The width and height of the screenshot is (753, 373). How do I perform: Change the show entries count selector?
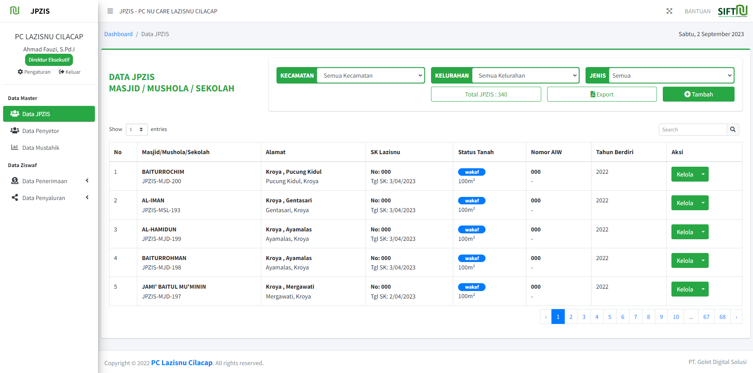click(136, 129)
